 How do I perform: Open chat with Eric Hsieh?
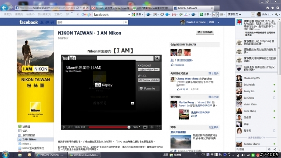(256, 85)
